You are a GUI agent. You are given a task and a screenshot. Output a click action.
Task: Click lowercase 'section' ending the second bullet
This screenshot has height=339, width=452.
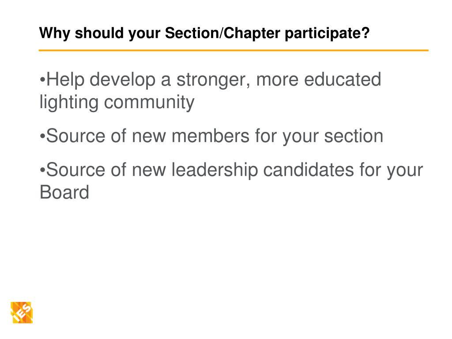click(354, 136)
